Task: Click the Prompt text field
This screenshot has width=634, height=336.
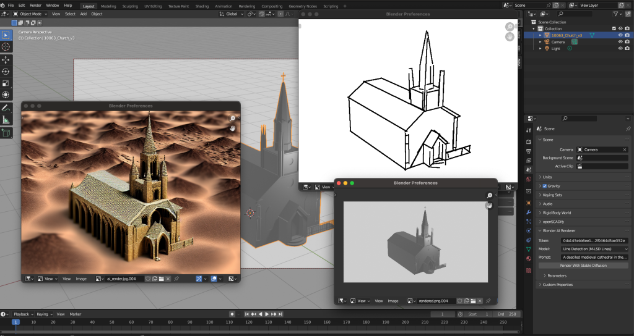Action: (594, 257)
